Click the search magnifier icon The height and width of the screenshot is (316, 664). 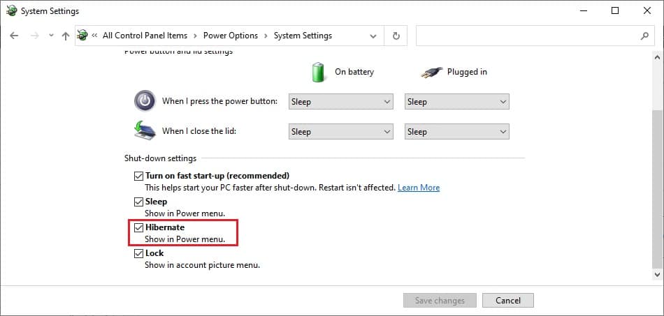pyautogui.click(x=644, y=36)
